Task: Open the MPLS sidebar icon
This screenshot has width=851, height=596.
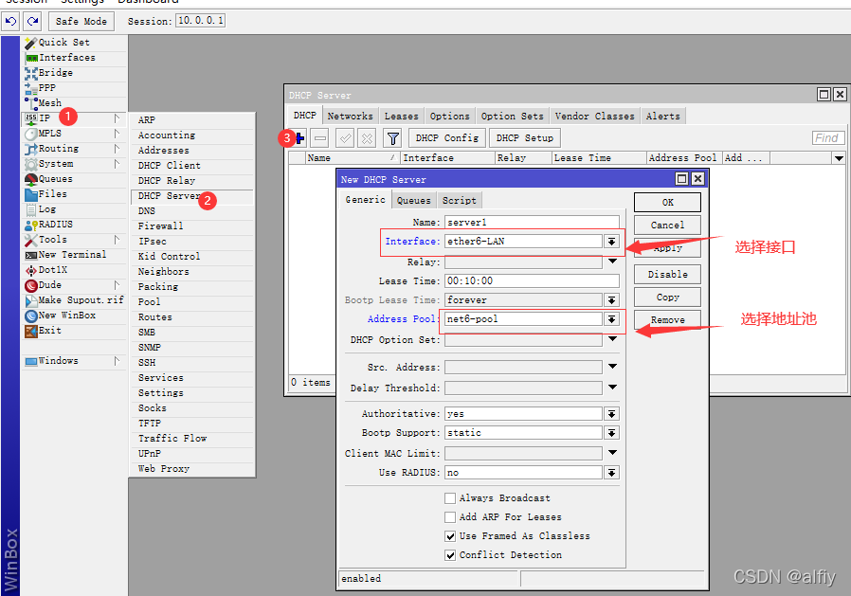Action: tap(31, 134)
